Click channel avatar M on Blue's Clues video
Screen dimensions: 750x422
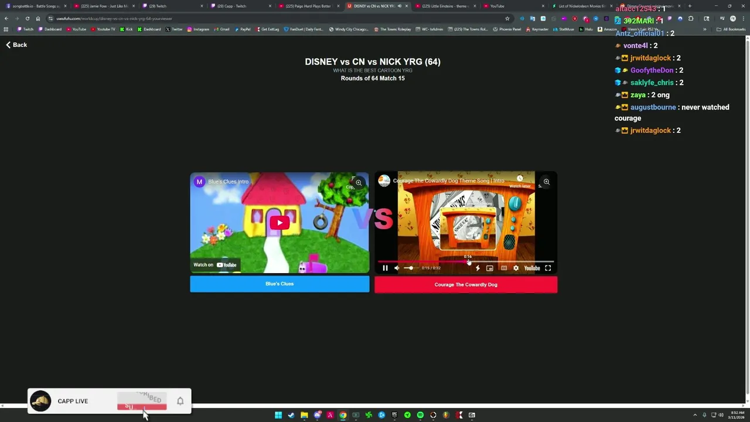coord(199,182)
